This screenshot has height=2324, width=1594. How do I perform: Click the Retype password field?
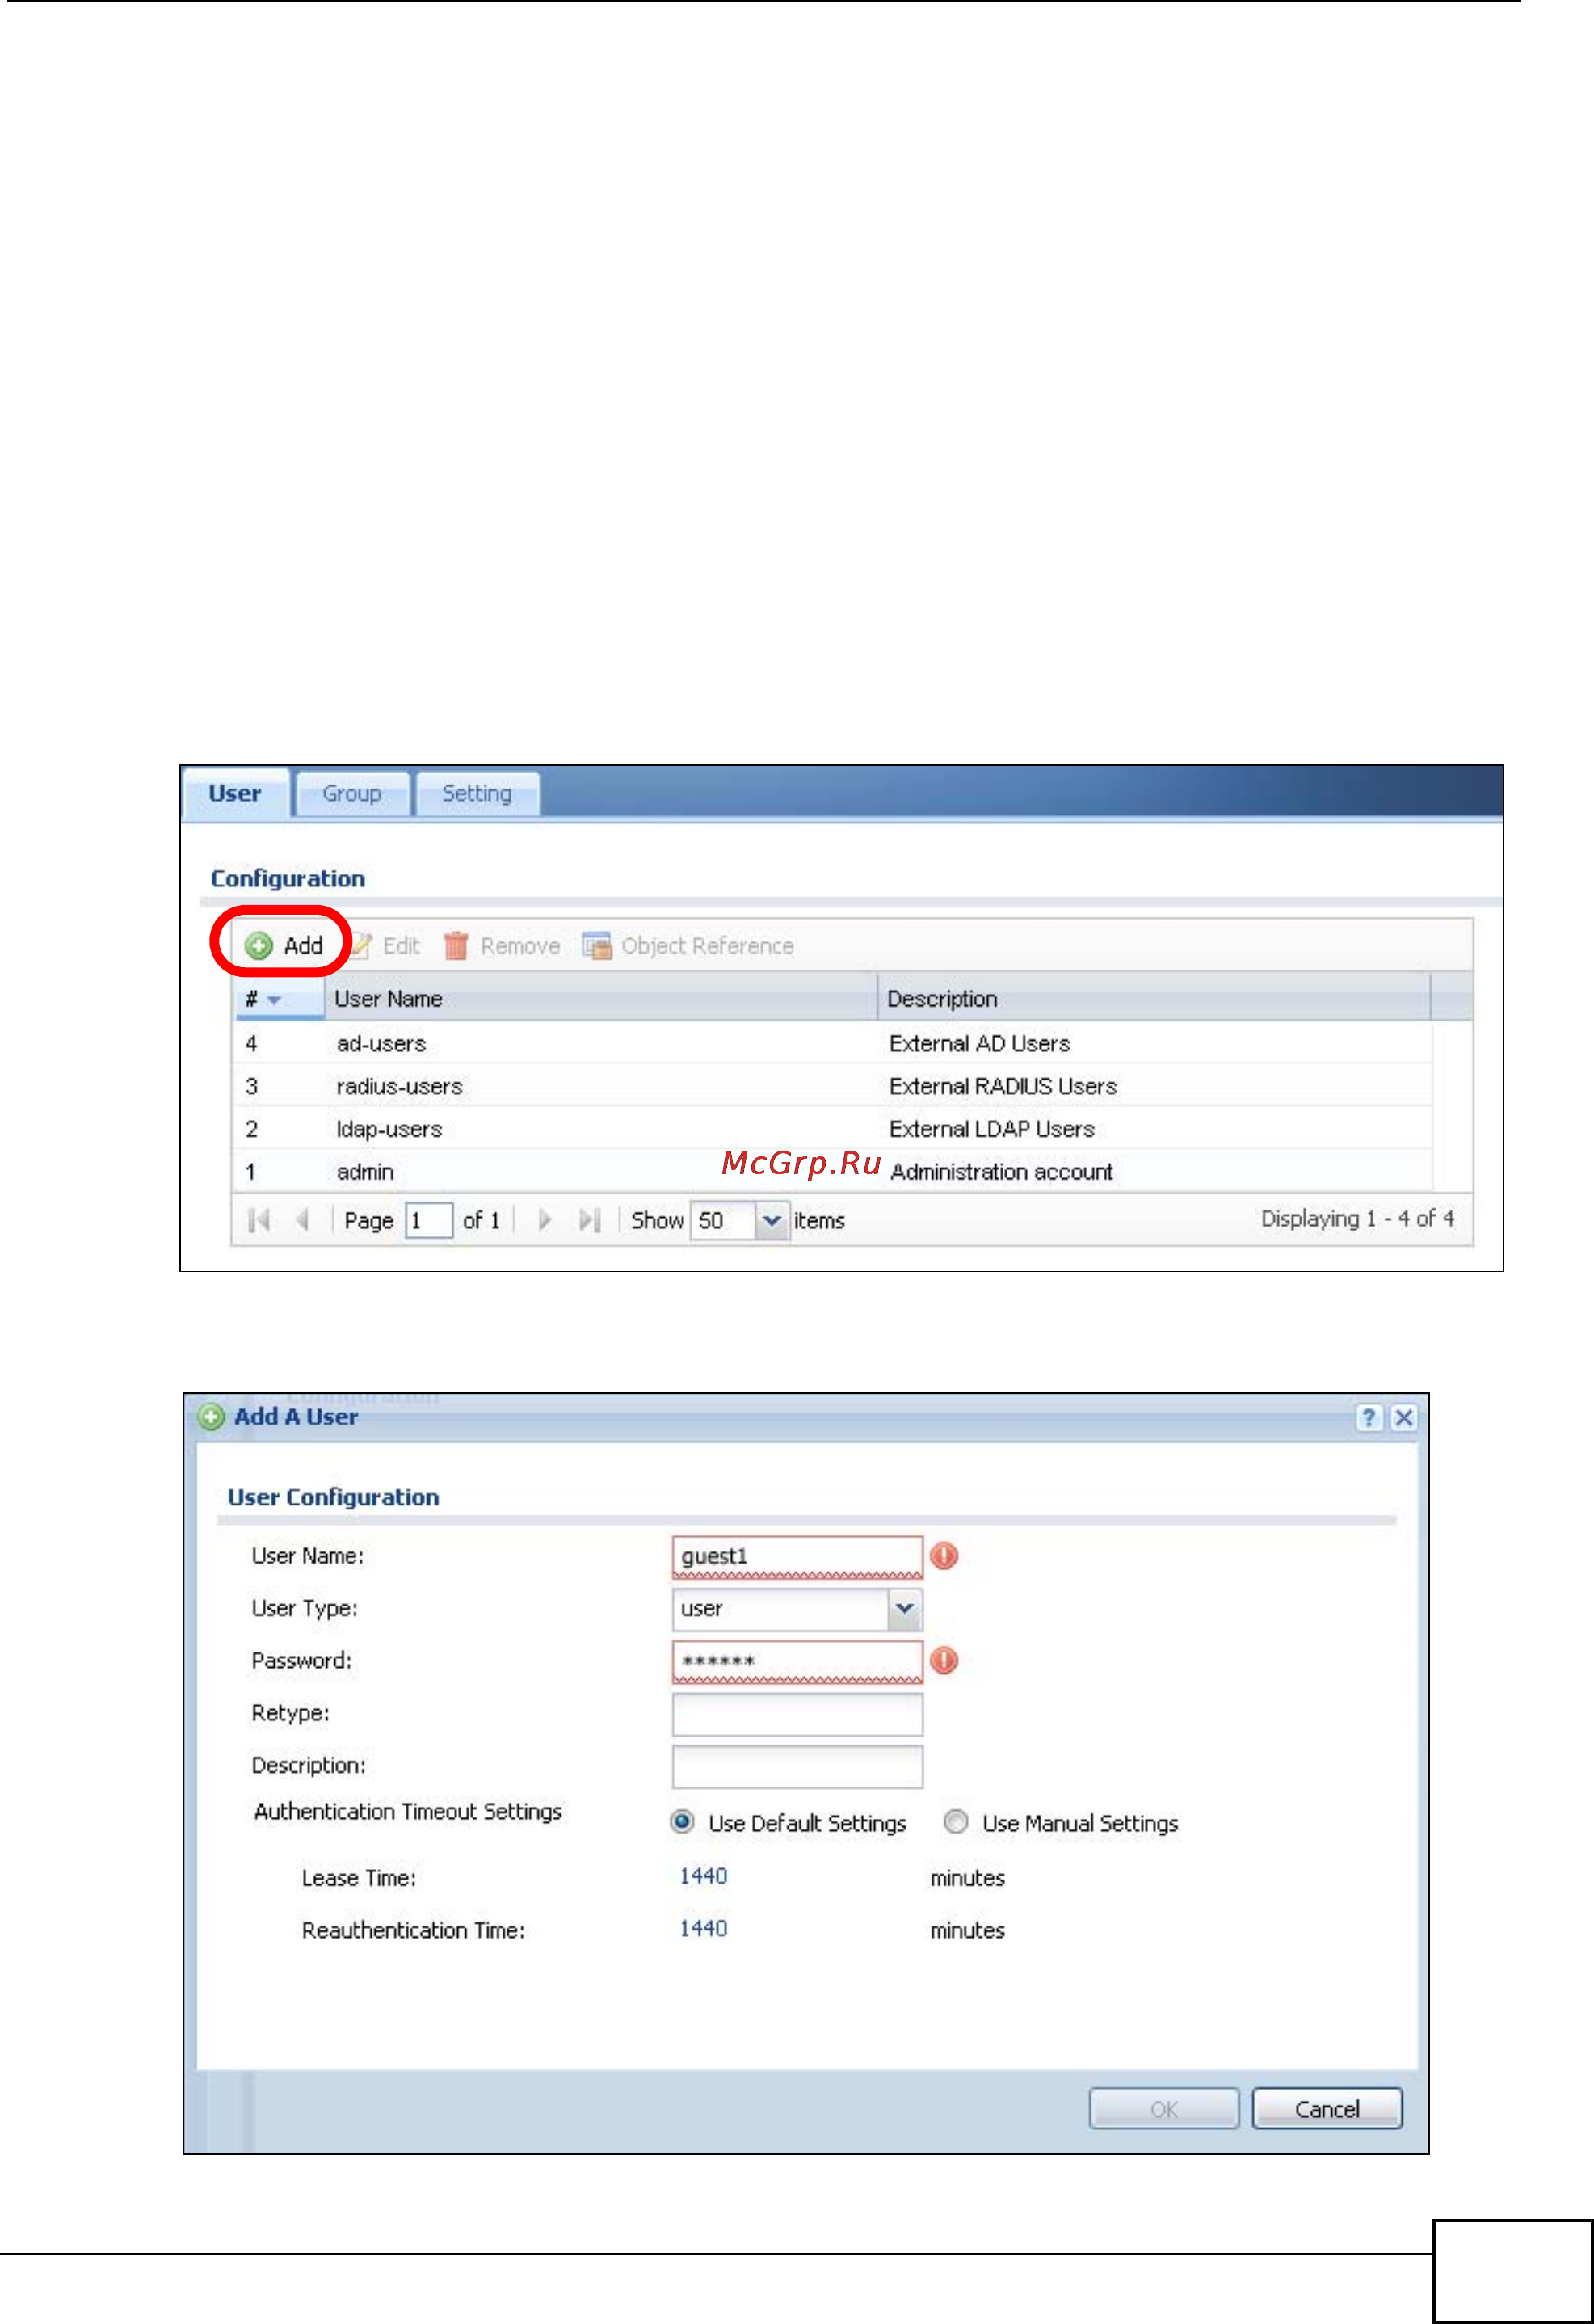(x=797, y=1713)
